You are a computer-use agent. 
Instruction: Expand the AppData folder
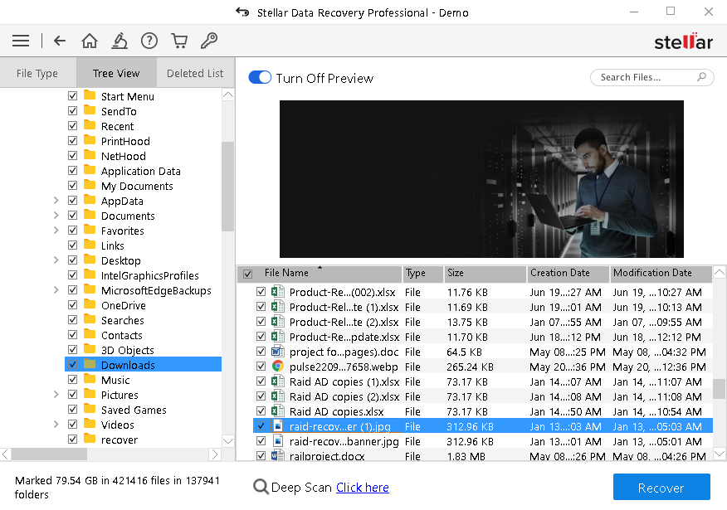pos(56,201)
